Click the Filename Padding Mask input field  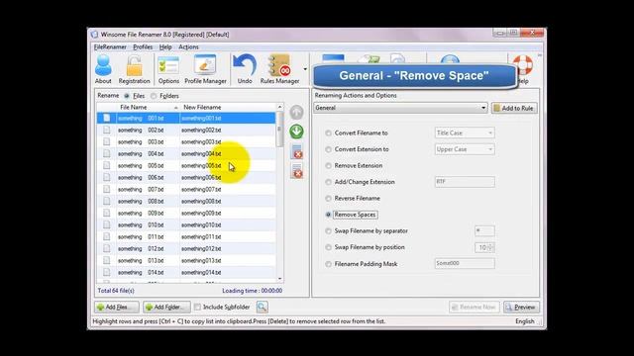pyautogui.click(x=465, y=264)
